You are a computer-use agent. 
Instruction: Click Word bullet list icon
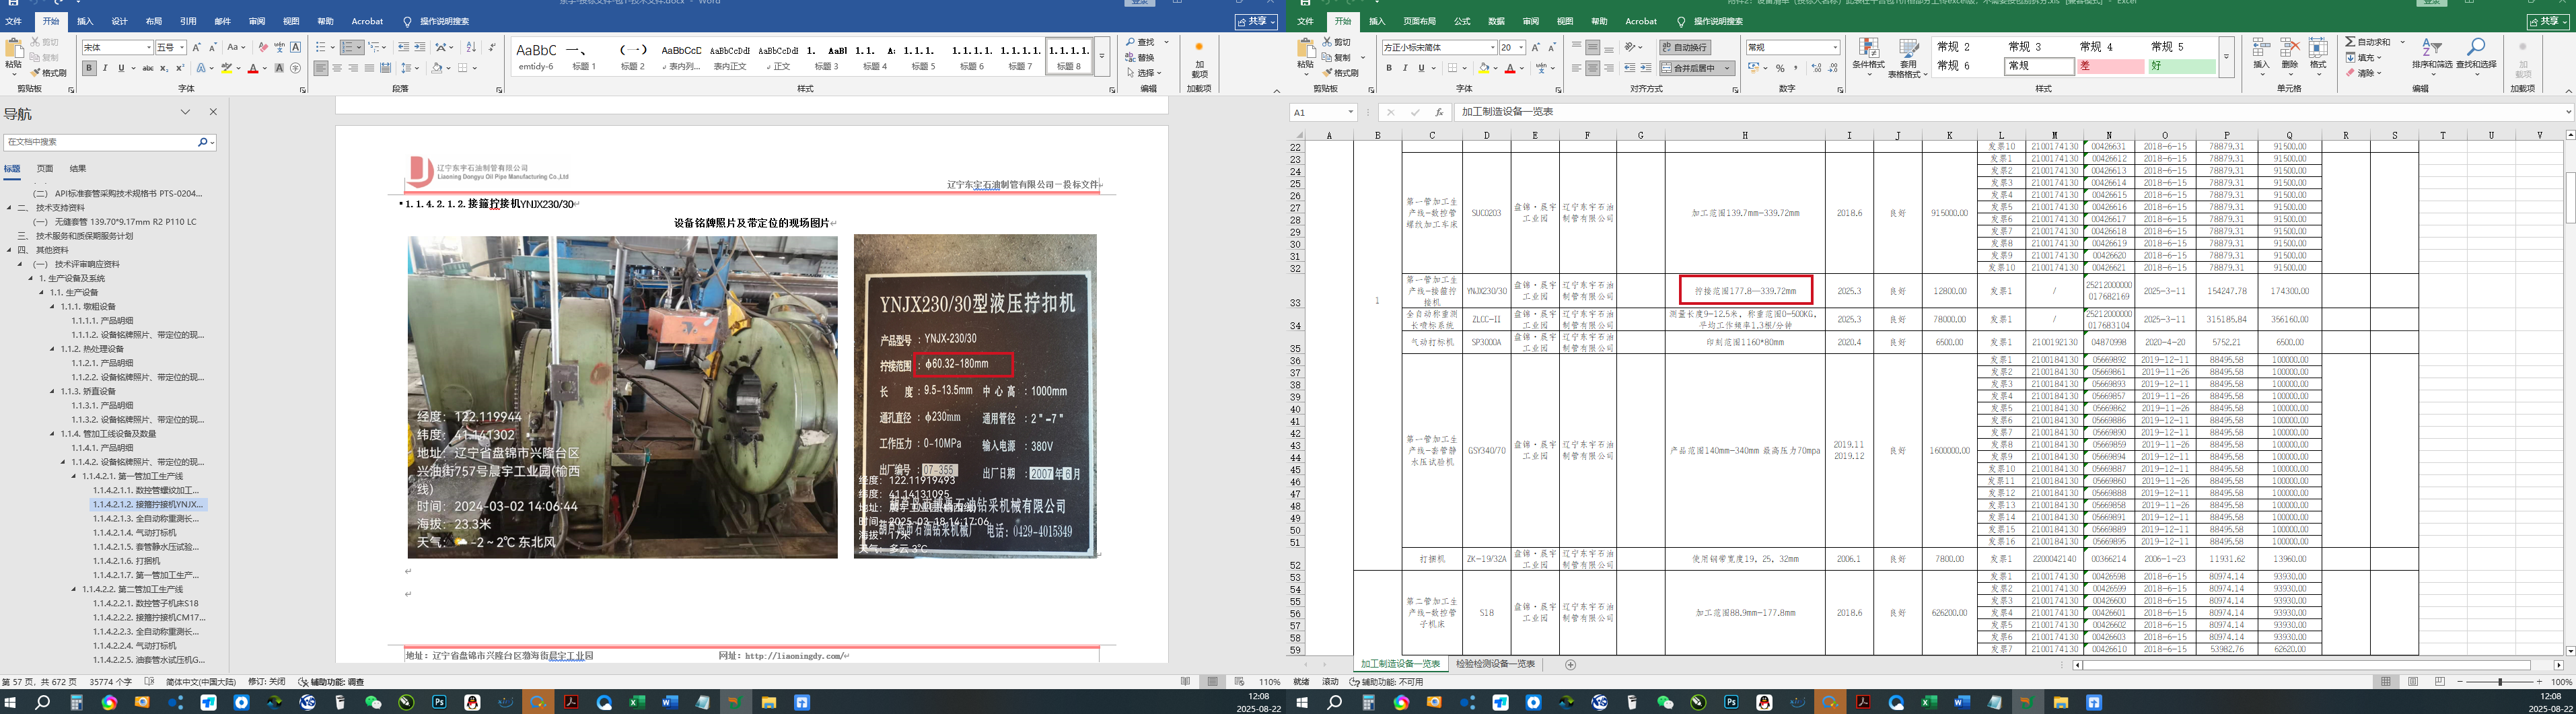(x=320, y=47)
